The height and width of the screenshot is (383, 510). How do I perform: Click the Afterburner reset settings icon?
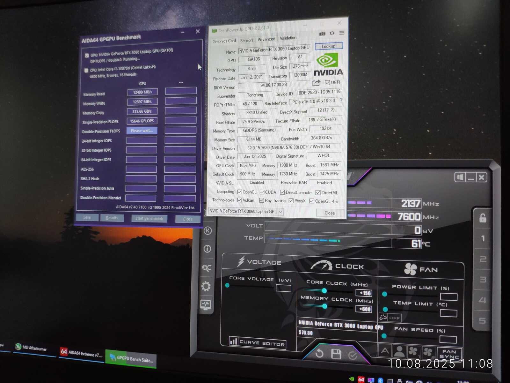tap(319, 353)
